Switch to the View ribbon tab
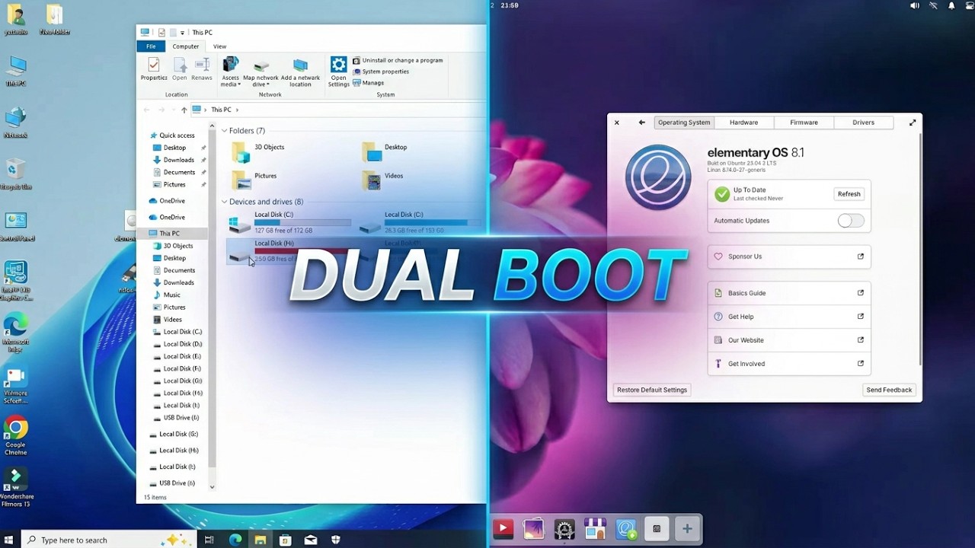The height and width of the screenshot is (548, 975). (x=219, y=46)
